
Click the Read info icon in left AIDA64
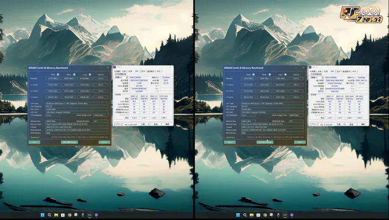(x=58, y=75)
